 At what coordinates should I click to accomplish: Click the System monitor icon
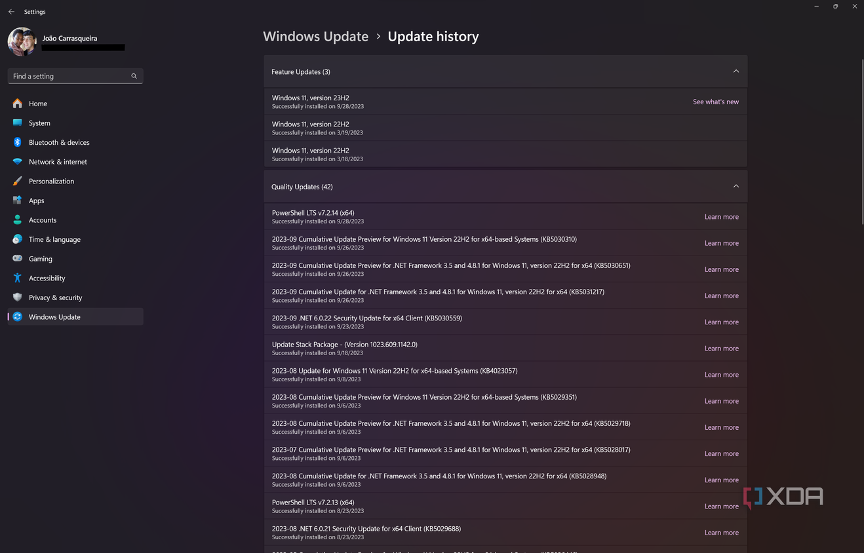point(18,123)
